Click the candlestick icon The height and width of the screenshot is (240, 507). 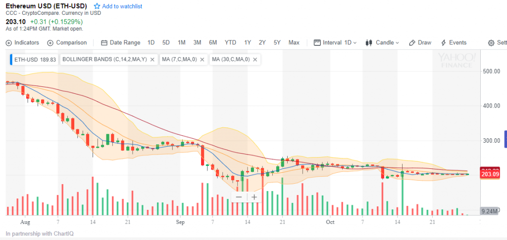tap(369, 42)
